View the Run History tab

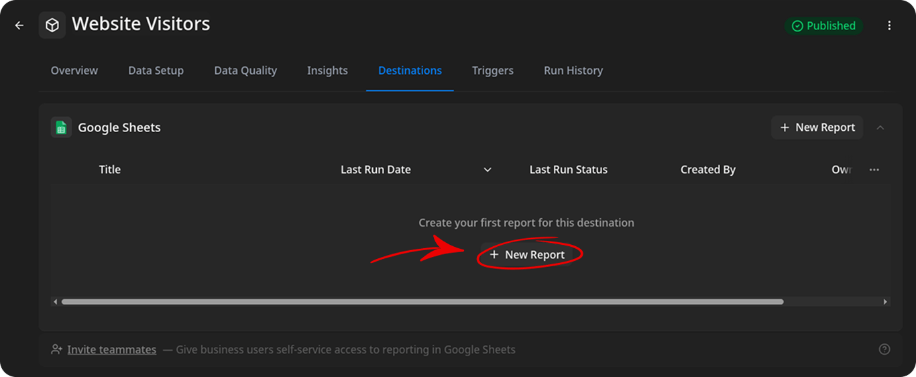(573, 70)
